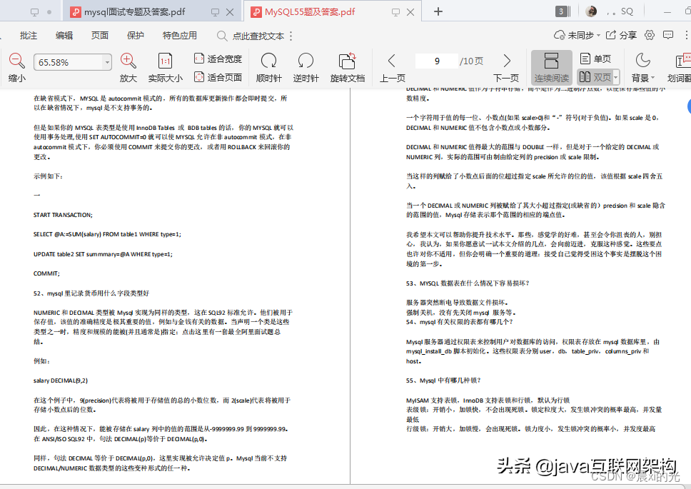
Task: Open a new tab with plus button
Action: click(438, 11)
